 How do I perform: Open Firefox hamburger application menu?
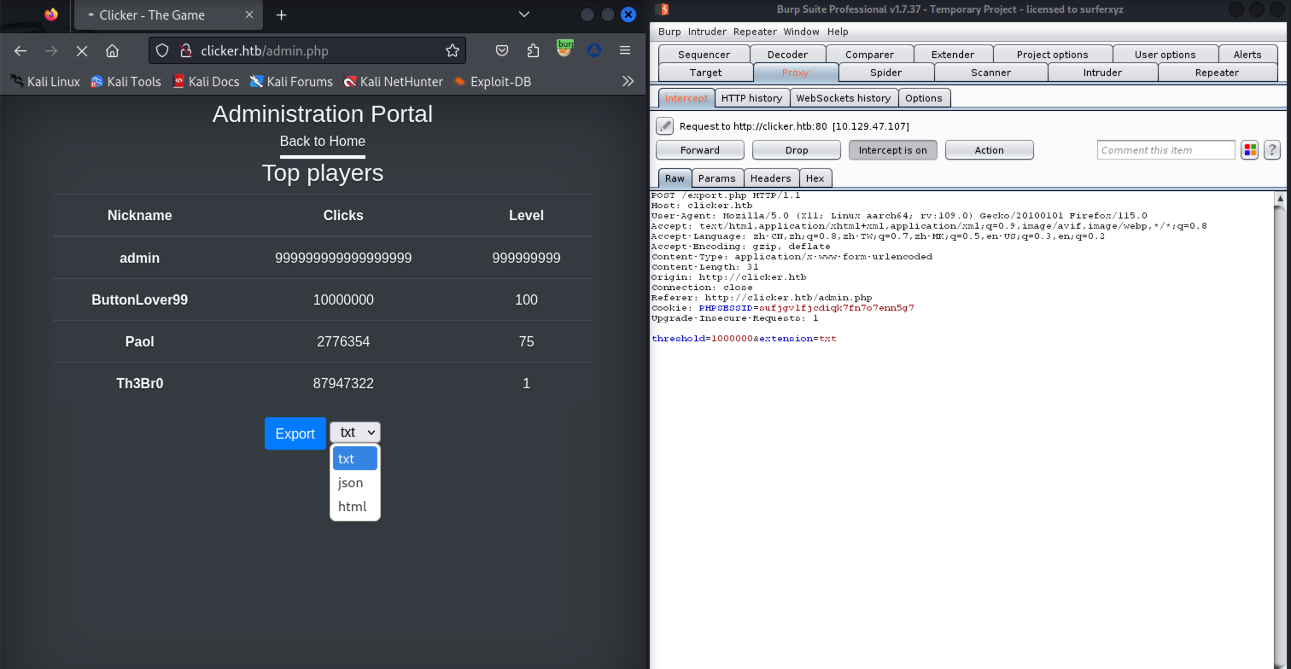[x=625, y=51]
